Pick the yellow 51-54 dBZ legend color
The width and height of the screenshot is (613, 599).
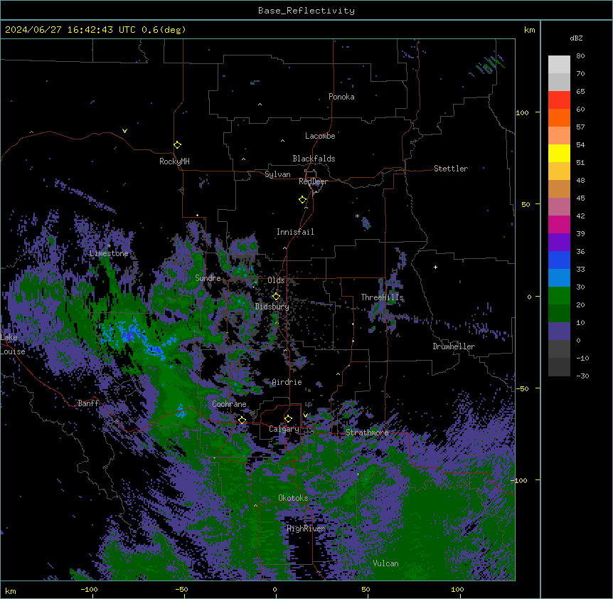[559, 153]
